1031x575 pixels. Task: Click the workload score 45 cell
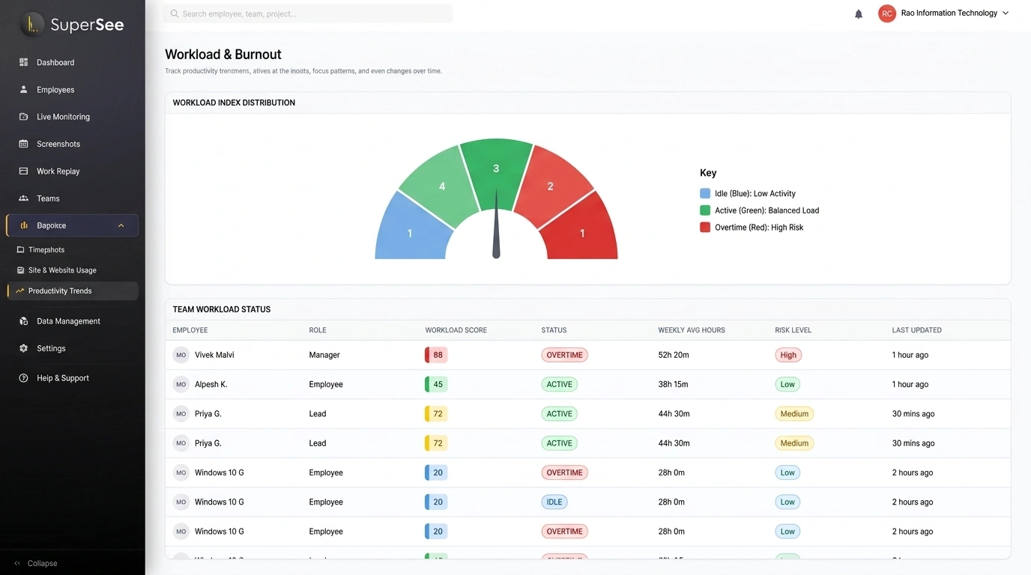tap(436, 384)
